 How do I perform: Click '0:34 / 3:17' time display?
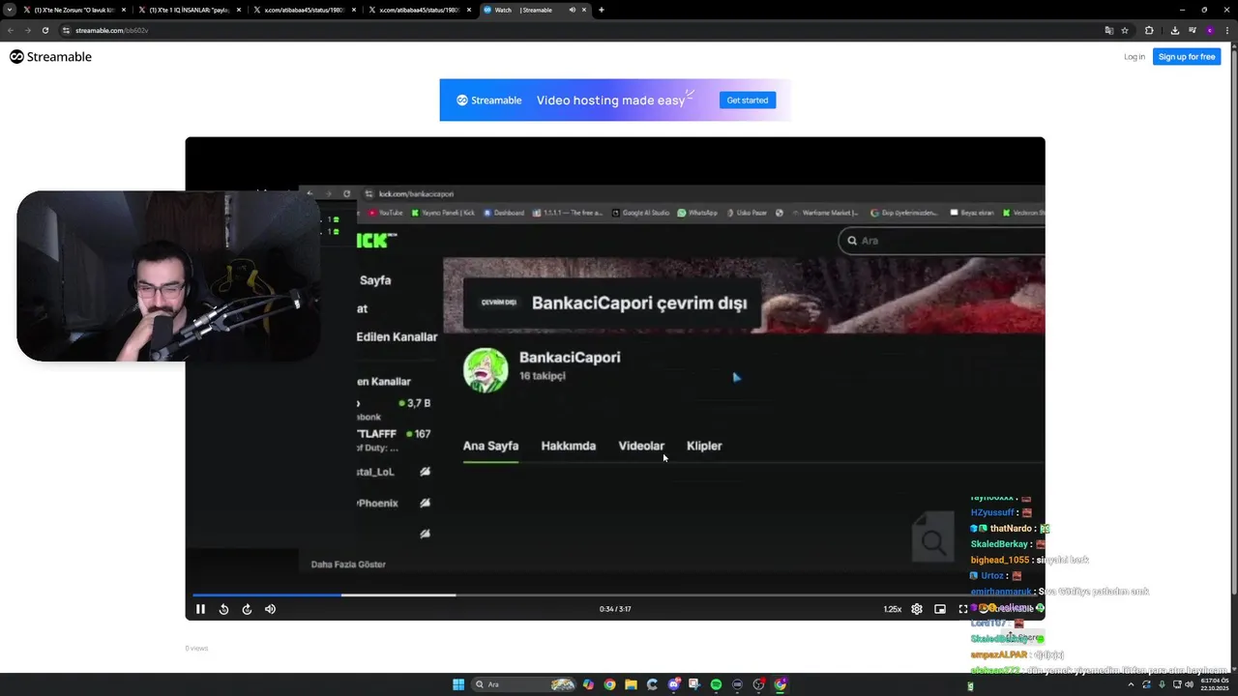pos(615,609)
